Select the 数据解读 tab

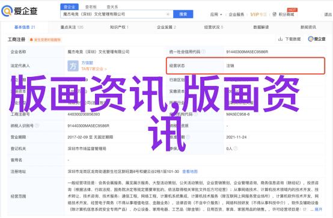click(261, 27)
